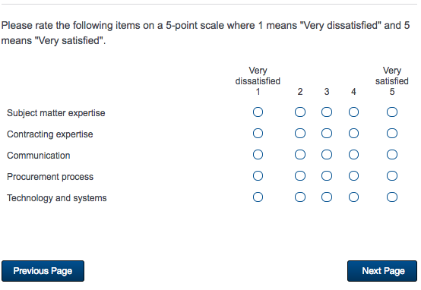The width and height of the screenshot is (421, 290).
Task: Return to the Previous Page
Action: point(43,271)
